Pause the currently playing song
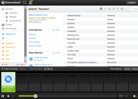Image resolution: width=138 pixels, height=99 pixels. (3, 96)
